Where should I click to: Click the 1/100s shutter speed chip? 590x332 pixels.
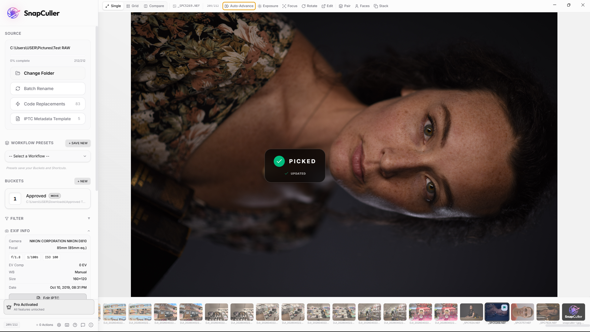33,257
